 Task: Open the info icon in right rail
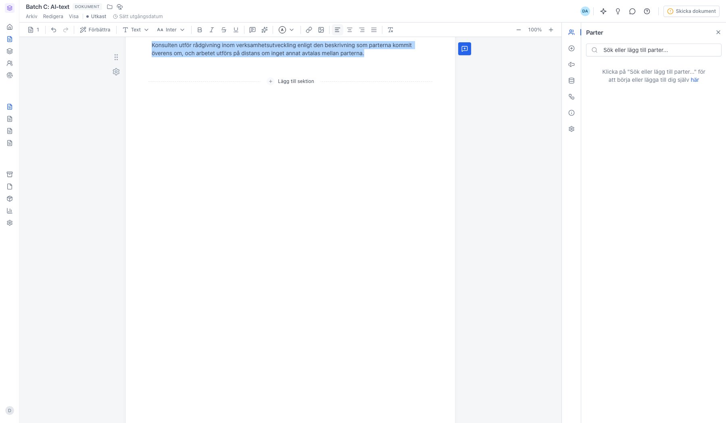[x=572, y=113]
